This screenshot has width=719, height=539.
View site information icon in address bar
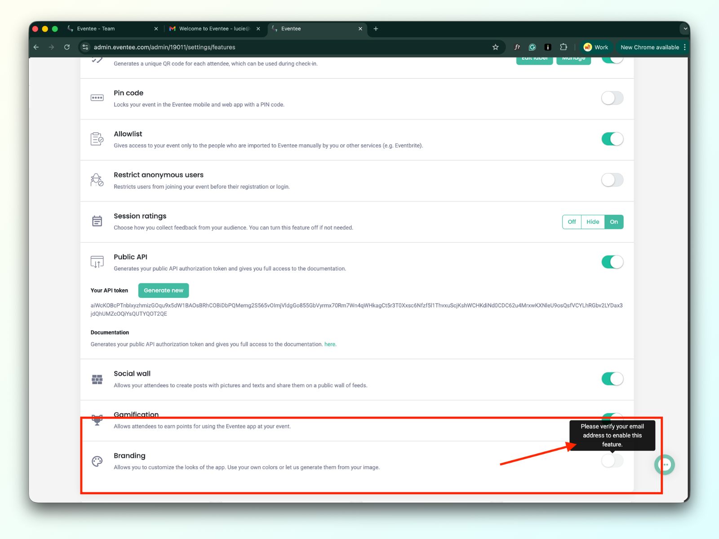coord(85,47)
